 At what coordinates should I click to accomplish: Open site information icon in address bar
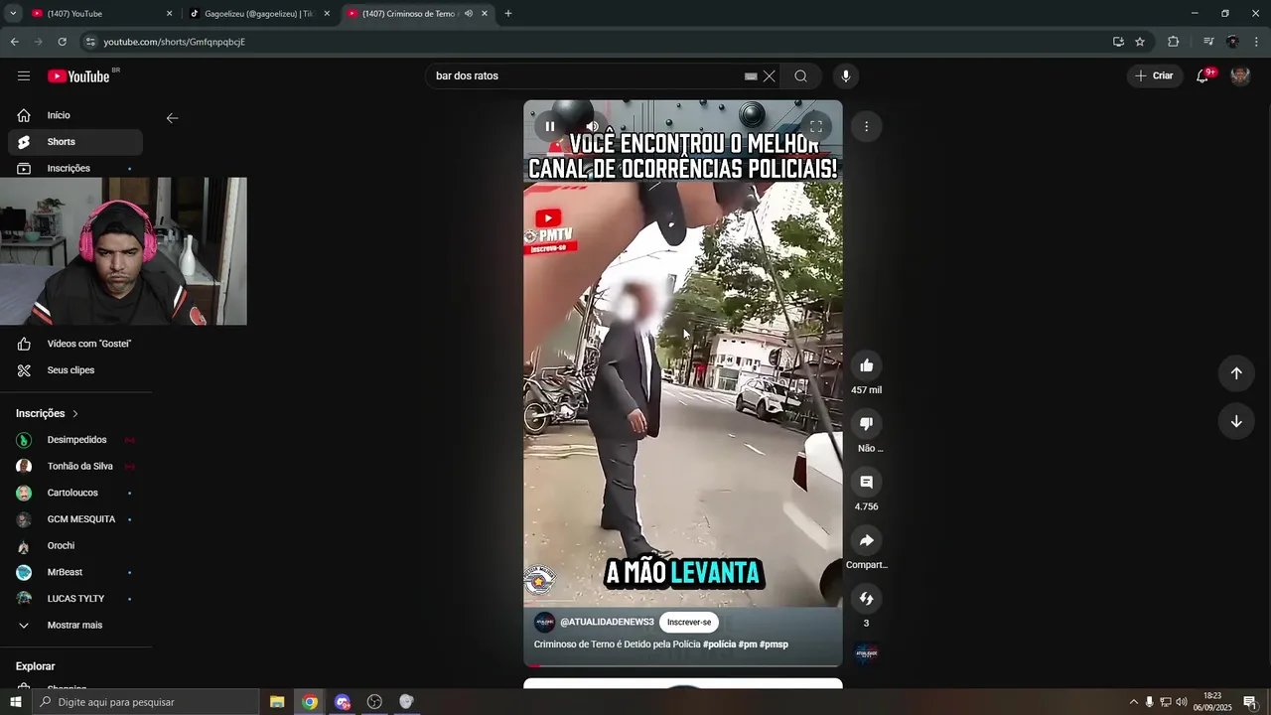click(x=90, y=42)
